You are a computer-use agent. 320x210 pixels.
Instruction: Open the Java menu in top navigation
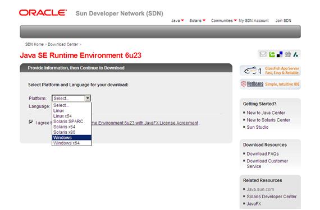(x=177, y=21)
